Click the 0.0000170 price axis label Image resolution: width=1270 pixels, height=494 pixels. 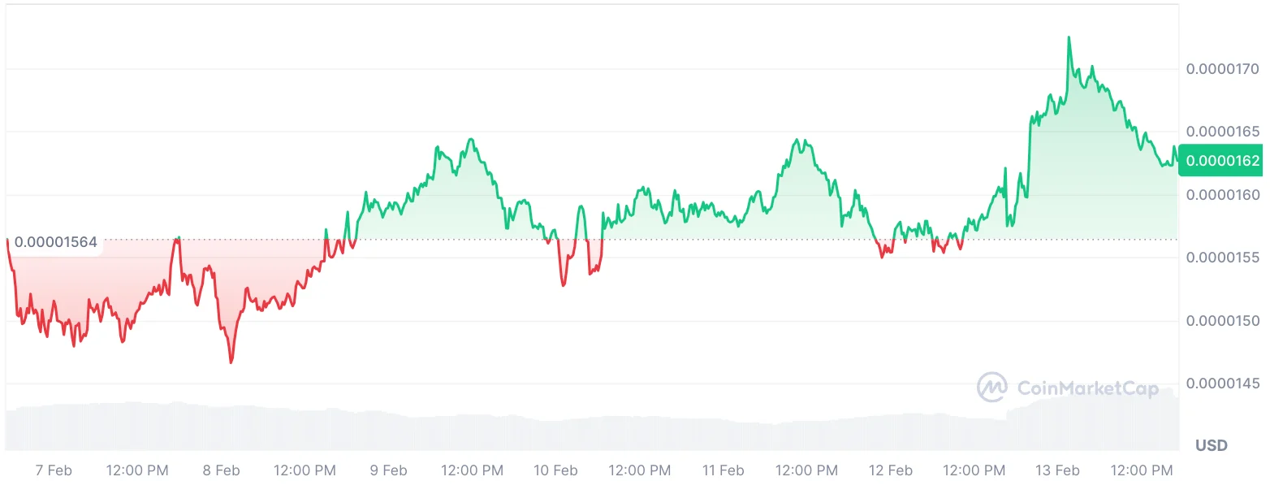[x=1222, y=69]
